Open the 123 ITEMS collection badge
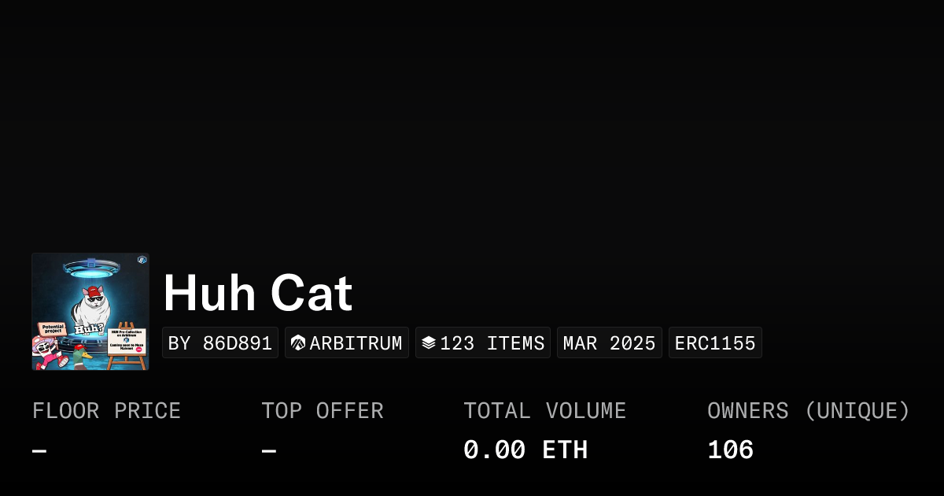The height and width of the screenshot is (496, 944). [x=482, y=342]
